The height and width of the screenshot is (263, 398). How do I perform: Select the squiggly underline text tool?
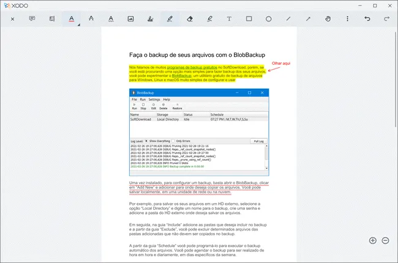pyautogui.click(x=111, y=19)
